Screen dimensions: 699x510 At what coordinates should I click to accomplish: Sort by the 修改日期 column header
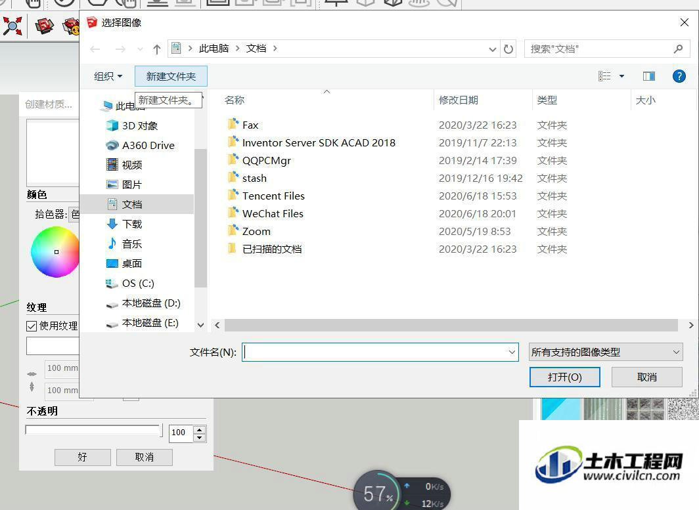(x=458, y=100)
